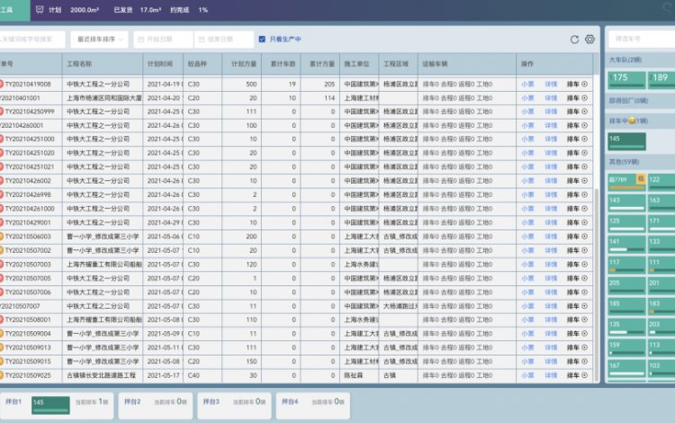The image size is (675, 423).
Task: Open the 最近排车排序 sort dropdown
Action: (x=99, y=40)
